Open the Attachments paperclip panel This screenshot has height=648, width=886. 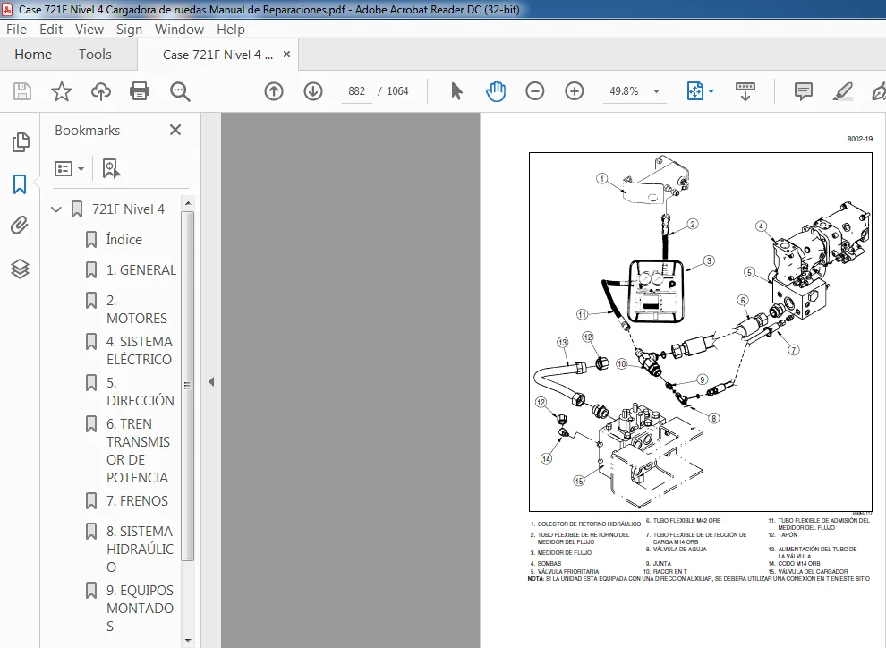(x=20, y=226)
